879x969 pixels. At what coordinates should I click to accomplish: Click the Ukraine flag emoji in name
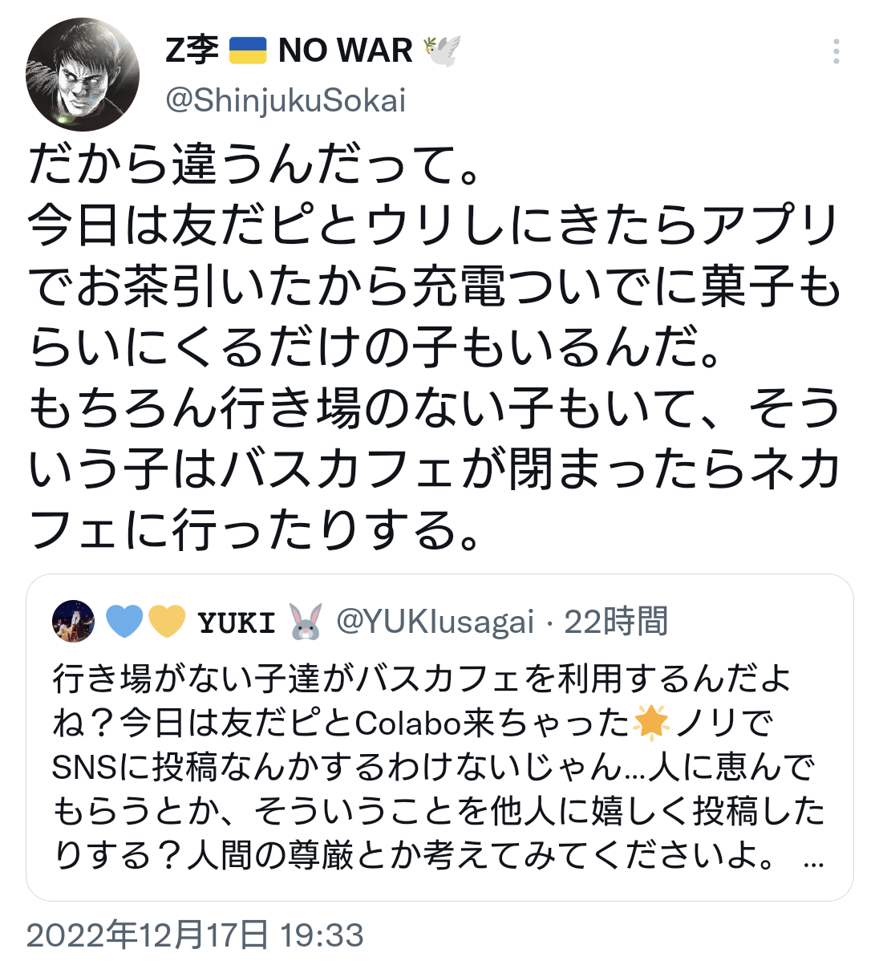click(248, 51)
